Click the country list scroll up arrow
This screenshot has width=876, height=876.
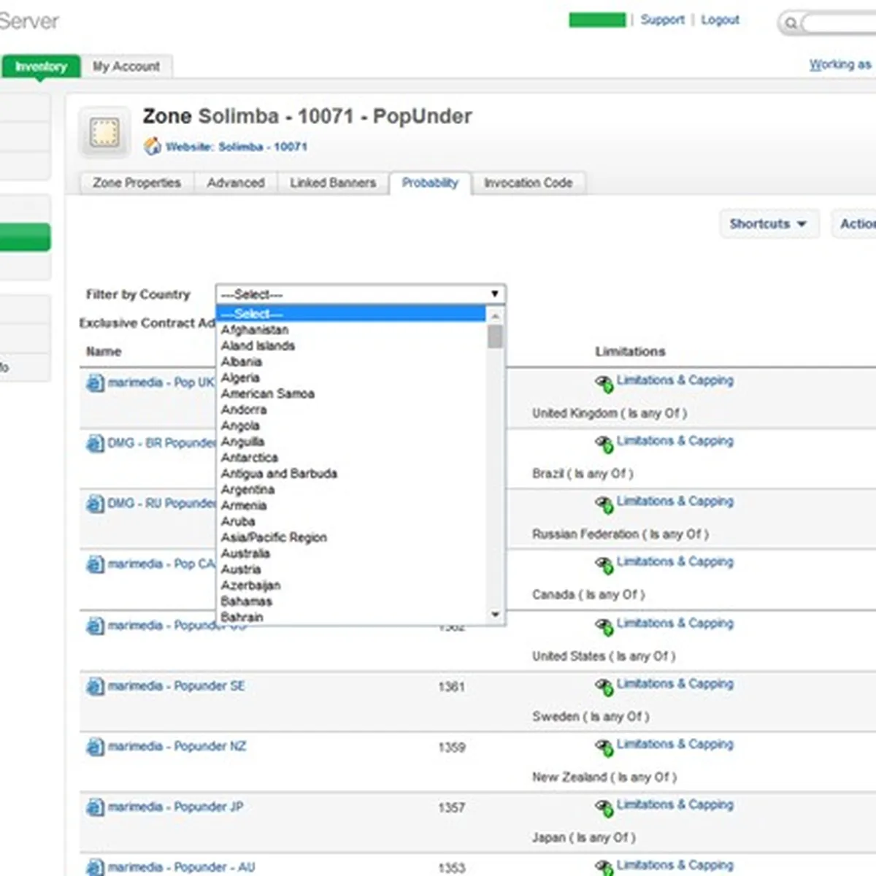tap(496, 315)
